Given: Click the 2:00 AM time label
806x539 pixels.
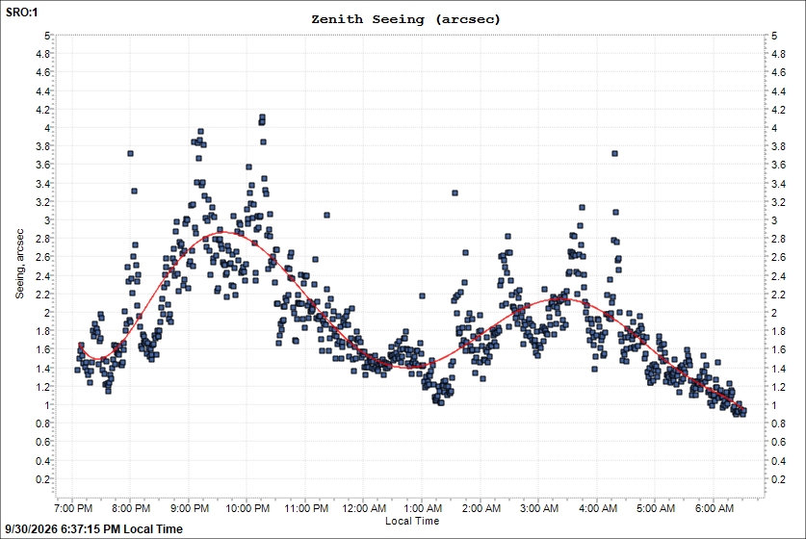Looking at the screenshot, I should pos(481,508).
